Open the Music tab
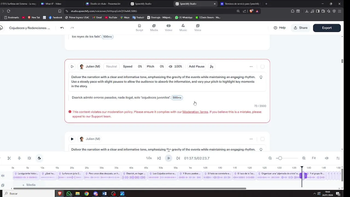 click(x=183, y=28)
